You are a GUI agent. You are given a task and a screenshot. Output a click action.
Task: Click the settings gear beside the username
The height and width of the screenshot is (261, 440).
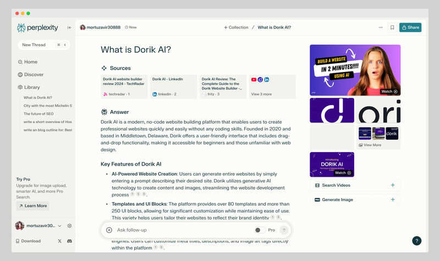(x=70, y=226)
